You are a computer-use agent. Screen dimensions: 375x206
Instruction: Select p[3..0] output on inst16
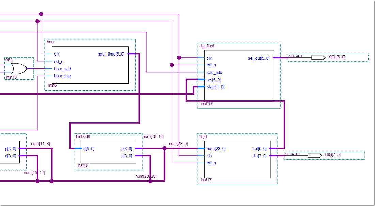[x=127, y=149]
